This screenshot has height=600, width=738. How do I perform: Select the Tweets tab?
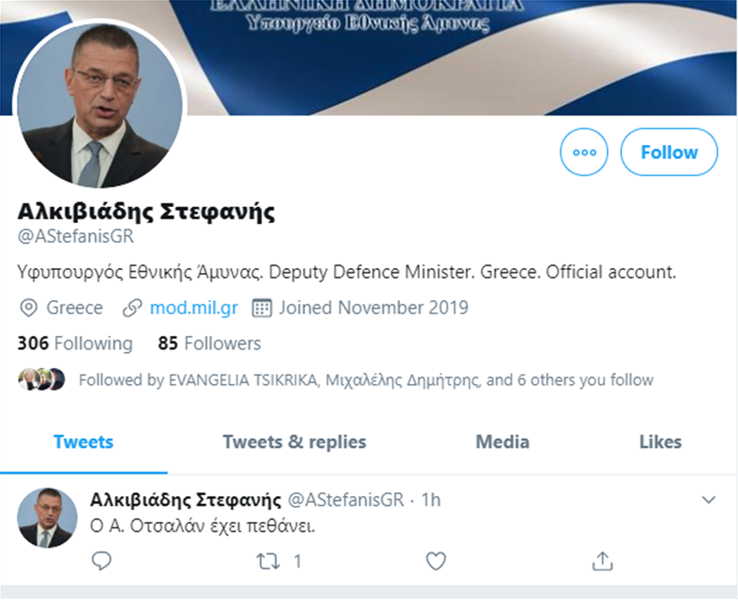click(83, 442)
